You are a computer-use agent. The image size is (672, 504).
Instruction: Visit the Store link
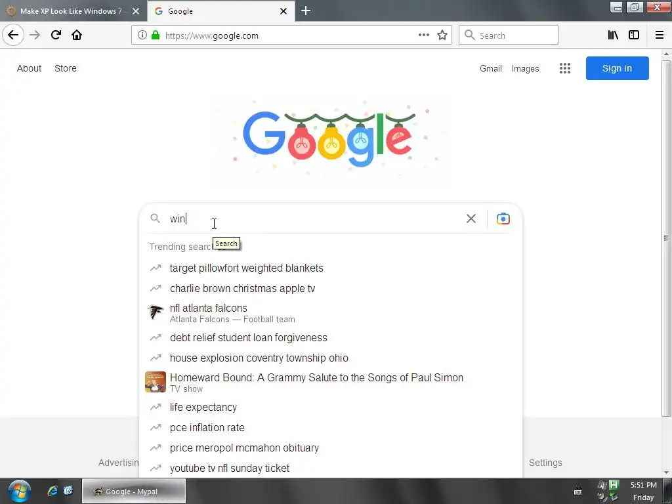tap(66, 68)
